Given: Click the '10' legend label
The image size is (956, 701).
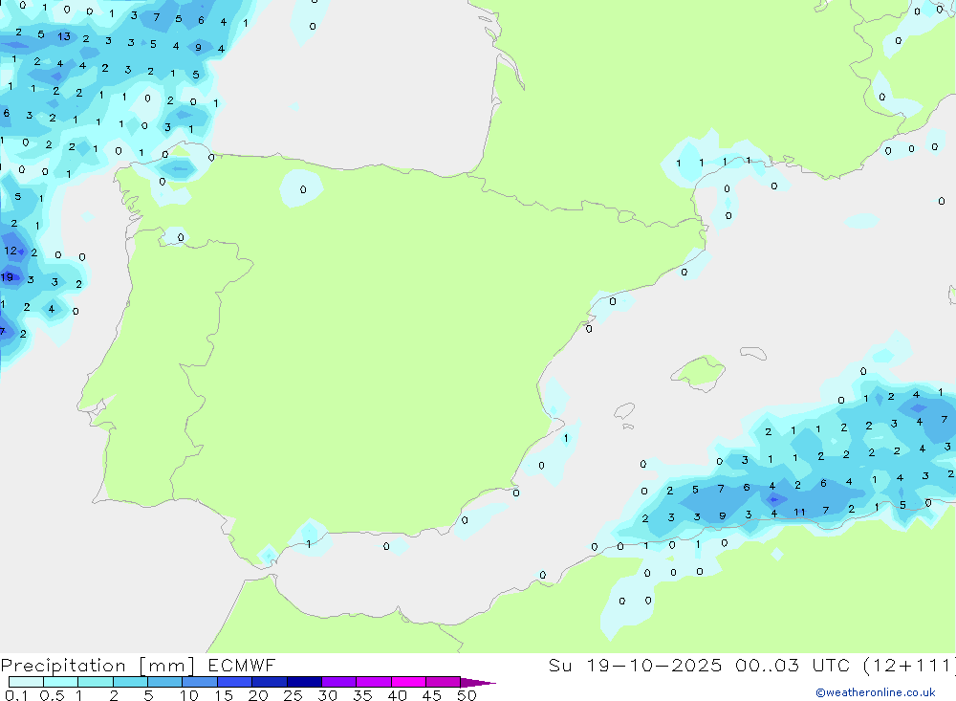Looking at the screenshot, I should [189, 695].
